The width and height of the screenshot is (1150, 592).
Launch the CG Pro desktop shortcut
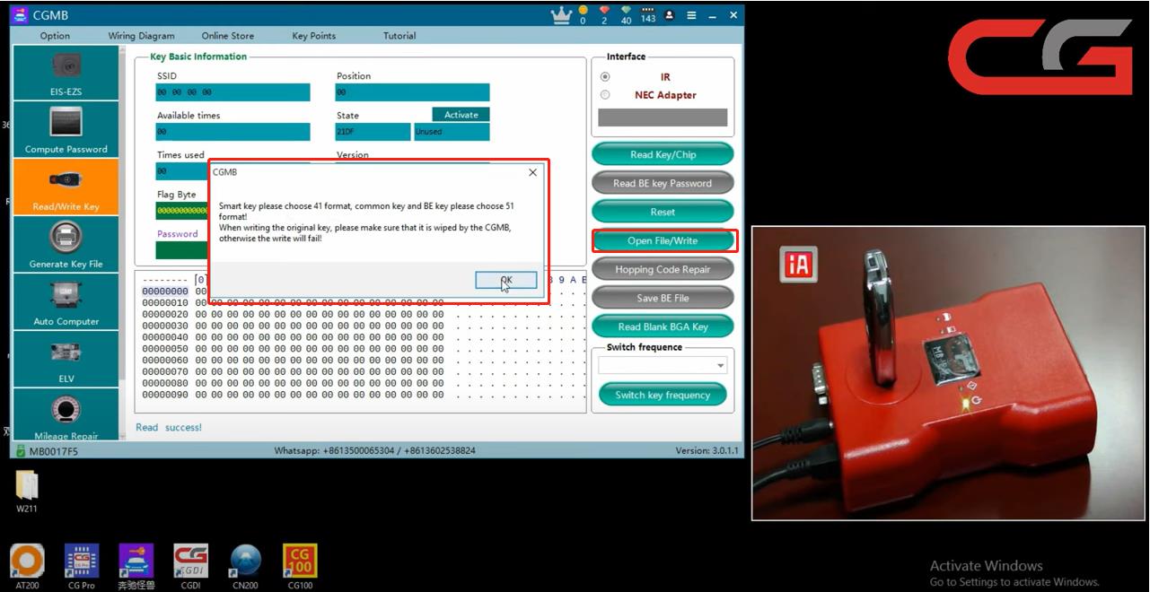coord(82,567)
